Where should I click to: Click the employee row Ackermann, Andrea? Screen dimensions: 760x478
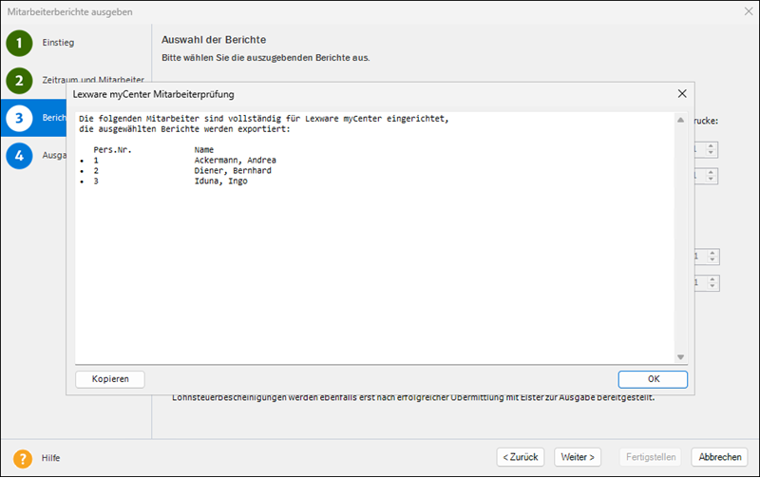point(235,160)
